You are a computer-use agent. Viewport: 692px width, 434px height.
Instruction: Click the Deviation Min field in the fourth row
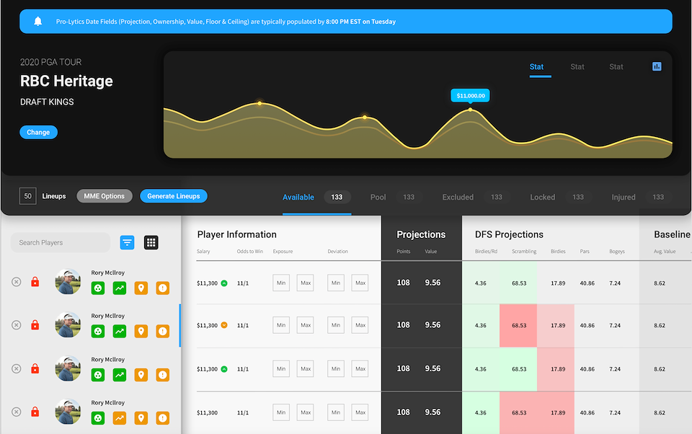[x=336, y=412]
